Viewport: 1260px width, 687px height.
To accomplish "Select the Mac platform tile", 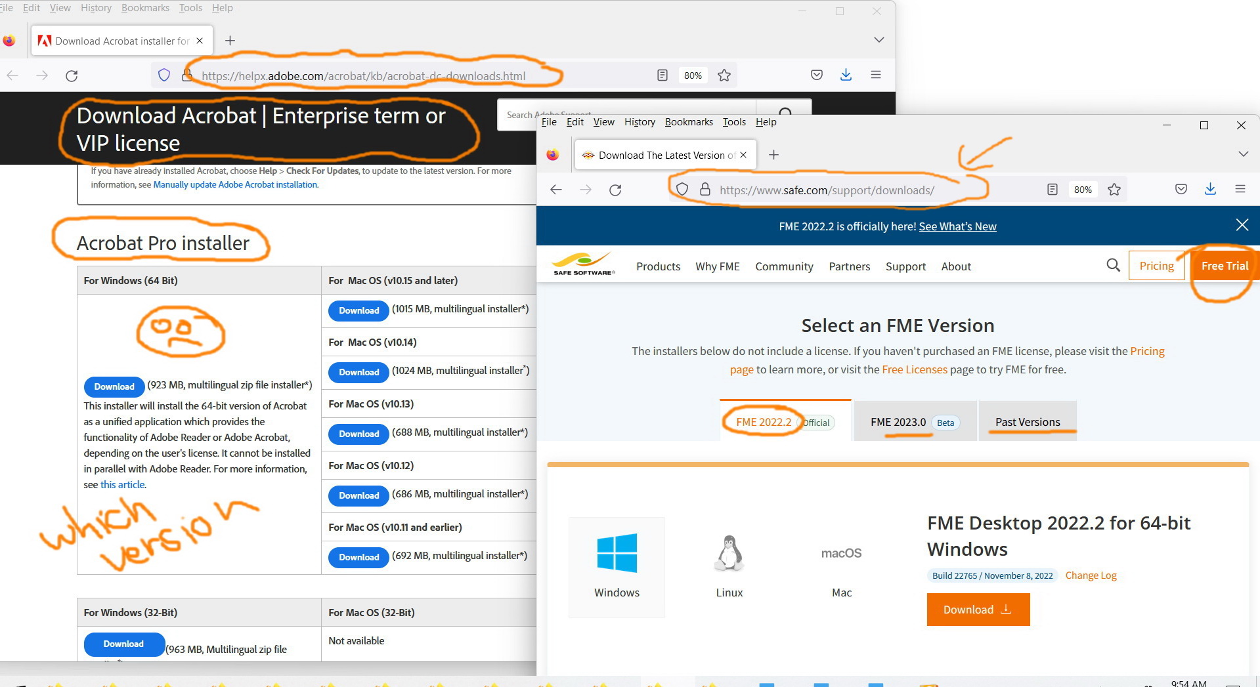I will click(x=842, y=567).
